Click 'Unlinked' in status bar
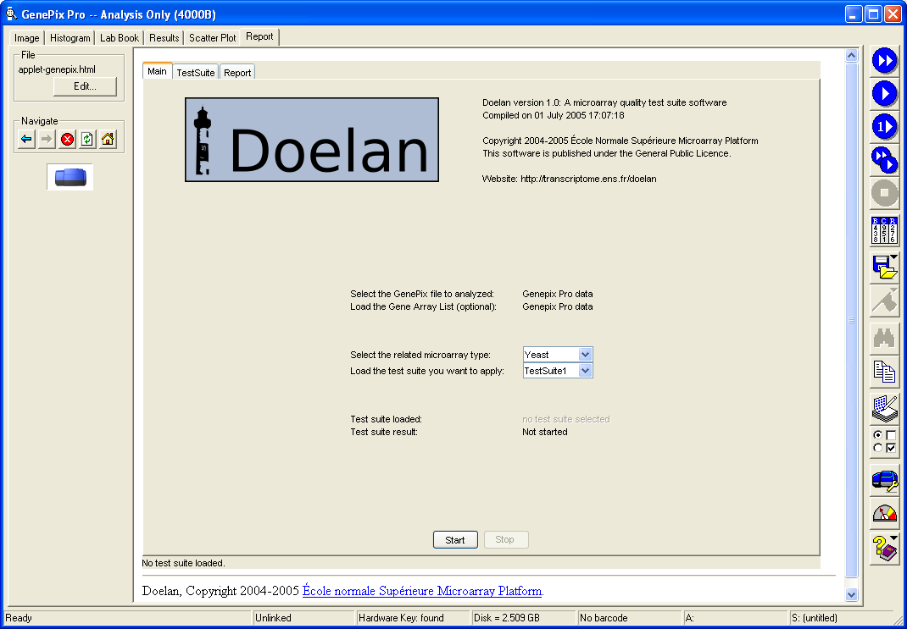This screenshot has height=629, width=907. [x=273, y=618]
